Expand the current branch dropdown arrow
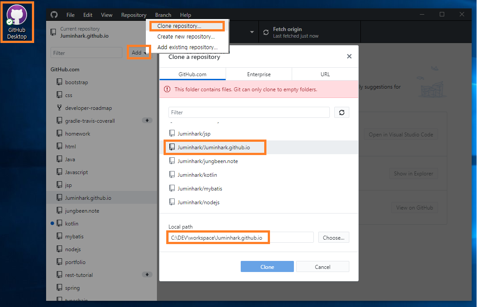 tap(252, 32)
